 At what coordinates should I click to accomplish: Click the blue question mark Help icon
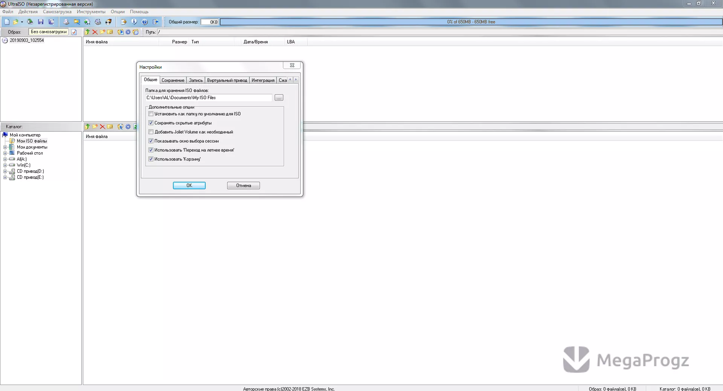(x=145, y=22)
